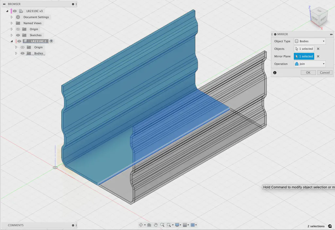Click the Mirror dialog info icon
The width and height of the screenshot is (335, 230).
tap(275, 73)
